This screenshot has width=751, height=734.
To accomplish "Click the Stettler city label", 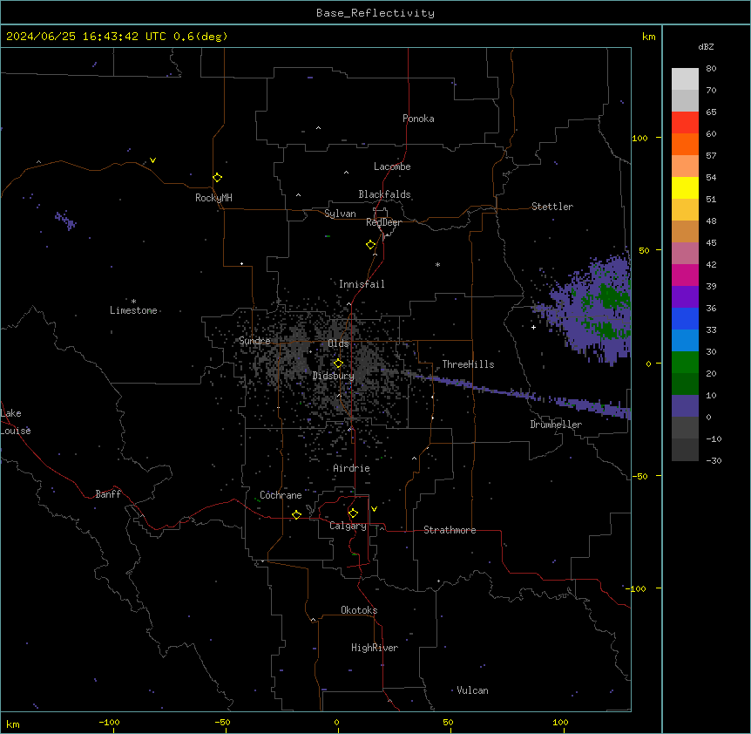I will 552,207.
